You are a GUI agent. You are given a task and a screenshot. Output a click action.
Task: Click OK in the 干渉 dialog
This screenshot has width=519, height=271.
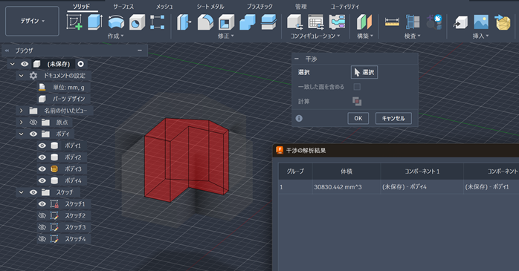point(358,118)
